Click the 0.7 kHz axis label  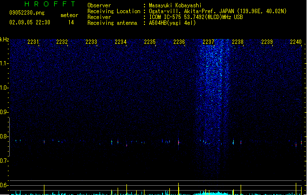coord(4,161)
